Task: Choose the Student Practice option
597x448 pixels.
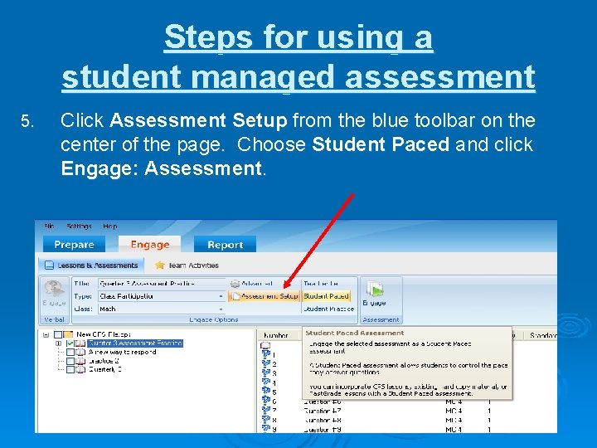Action: tap(329, 309)
